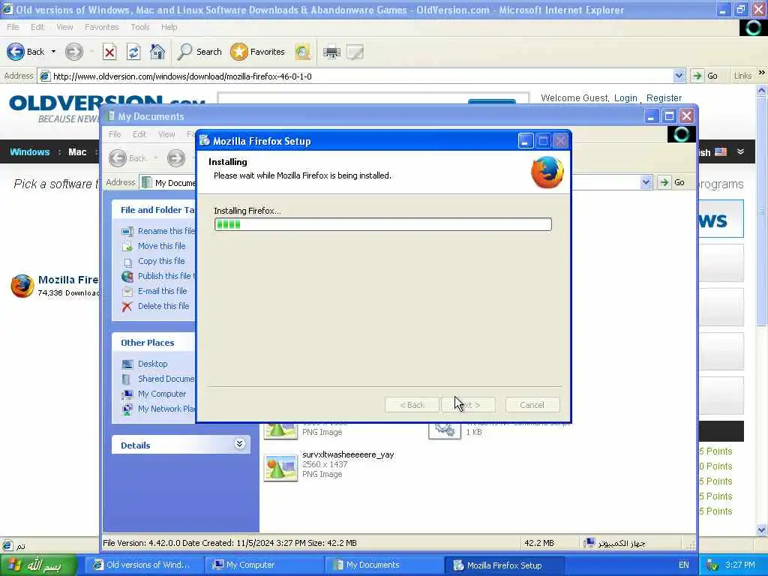Open Help menu in Internet Explorer
This screenshot has height=576, width=768.
[x=169, y=27]
